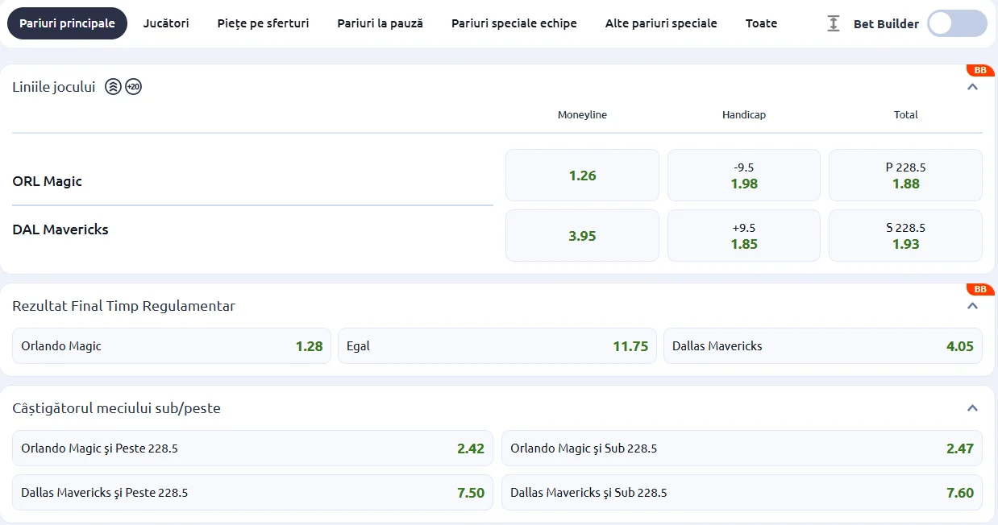
Task: Click the +20 circle icon beside Liniile jocului
Action: (133, 87)
